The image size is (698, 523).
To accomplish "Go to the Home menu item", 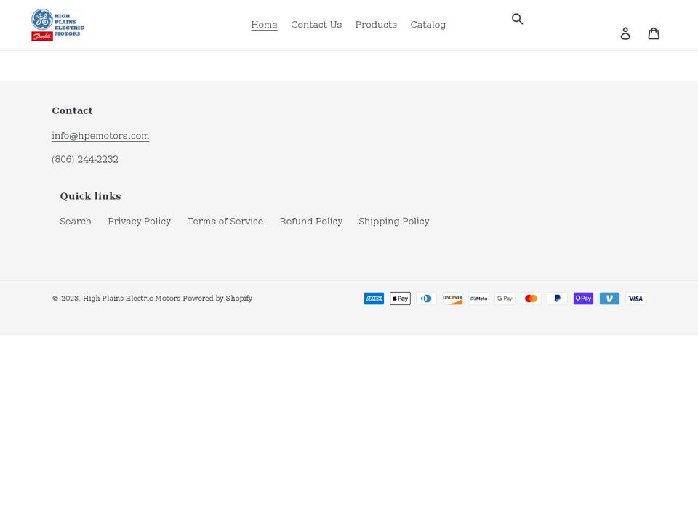I will [x=265, y=25].
